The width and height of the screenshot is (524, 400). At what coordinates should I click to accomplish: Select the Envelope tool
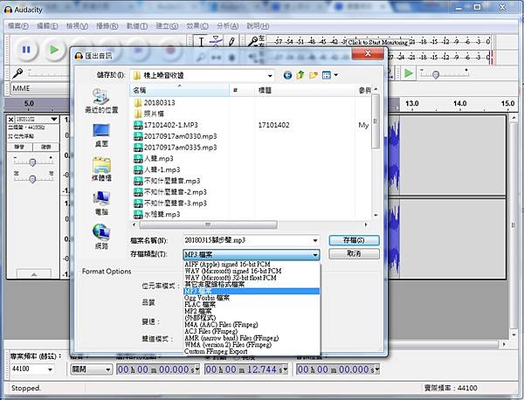[x=216, y=42]
